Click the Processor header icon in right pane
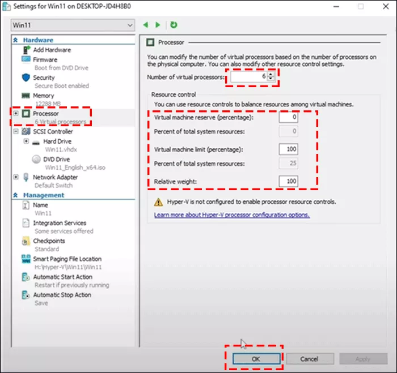 (150, 42)
